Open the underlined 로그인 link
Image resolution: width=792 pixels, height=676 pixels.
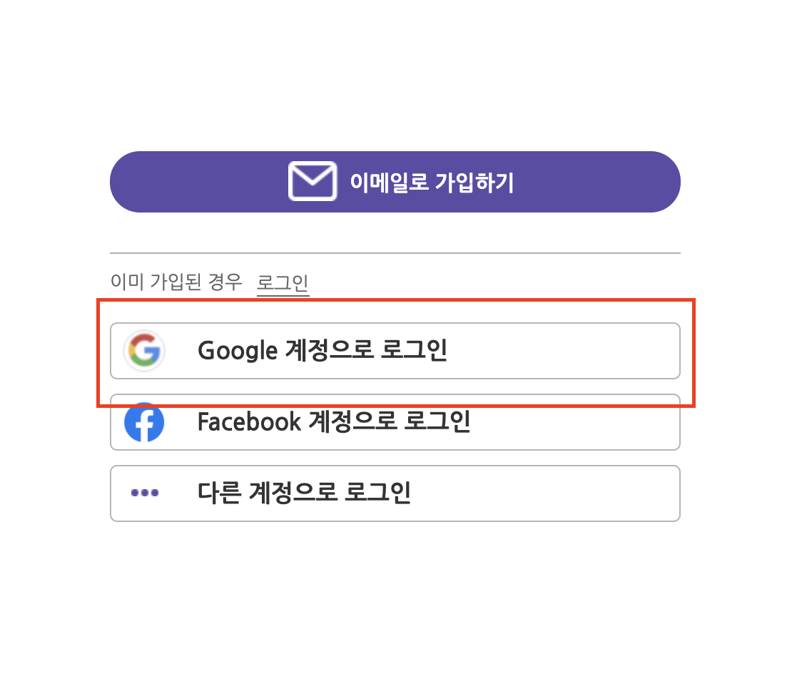pos(283,282)
